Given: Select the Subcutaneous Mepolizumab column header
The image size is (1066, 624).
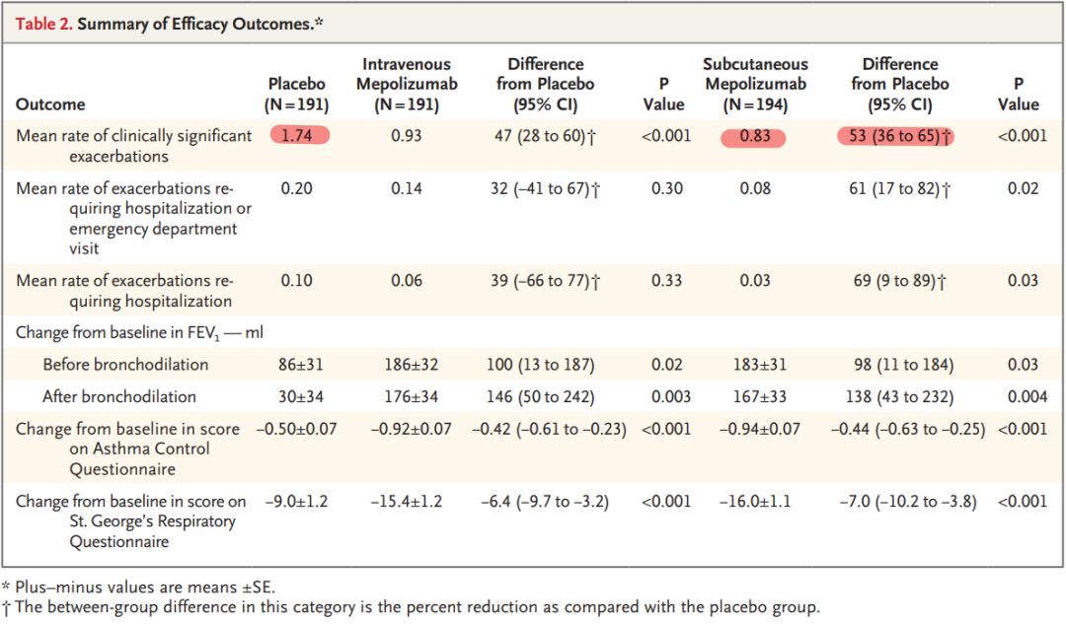Looking at the screenshot, I should click(x=755, y=85).
